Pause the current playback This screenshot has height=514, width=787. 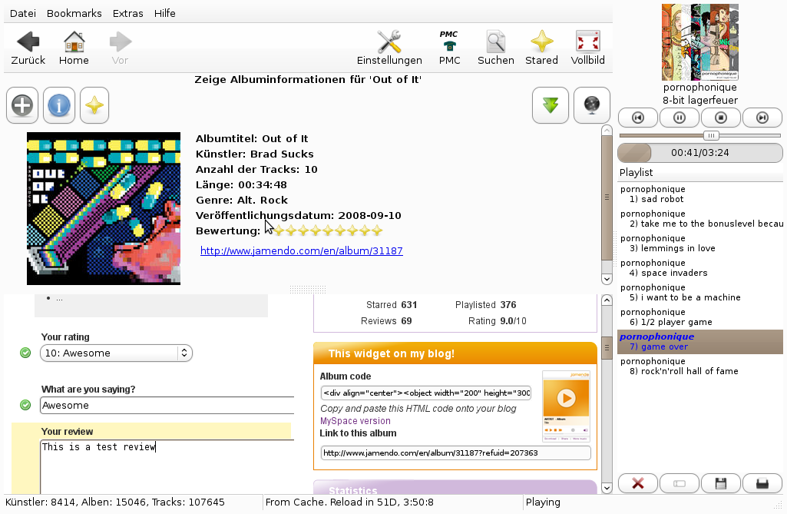point(679,118)
